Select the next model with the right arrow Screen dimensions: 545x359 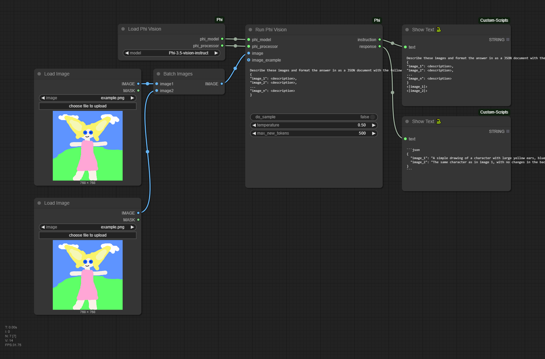click(x=216, y=53)
